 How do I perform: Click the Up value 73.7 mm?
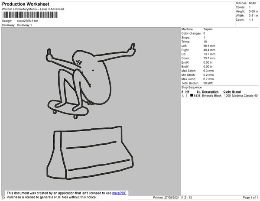(x=209, y=54)
